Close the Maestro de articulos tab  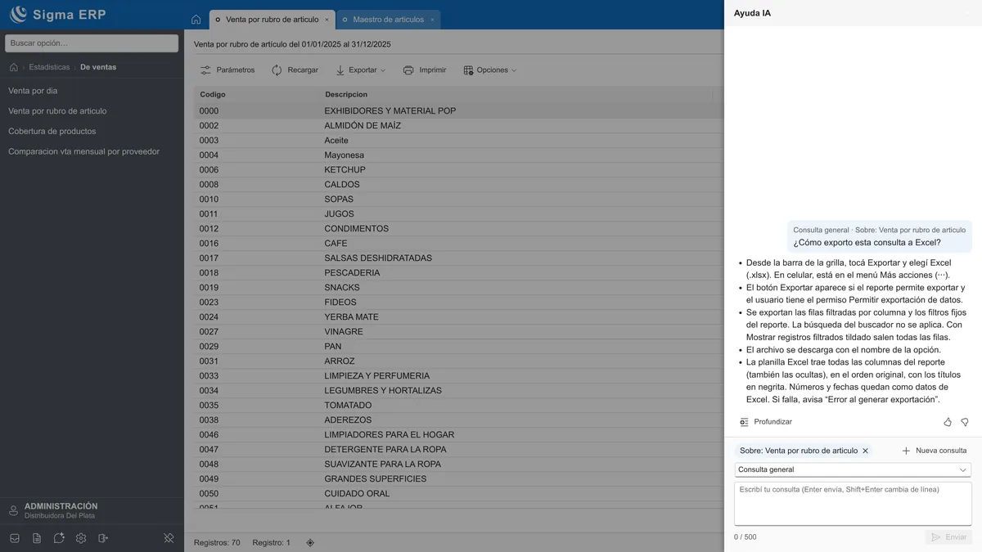coord(432,20)
